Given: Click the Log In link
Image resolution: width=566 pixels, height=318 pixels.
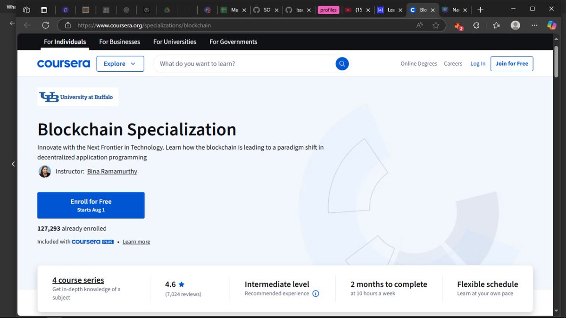Looking at the screenshot, I should (x=478, y=64).
